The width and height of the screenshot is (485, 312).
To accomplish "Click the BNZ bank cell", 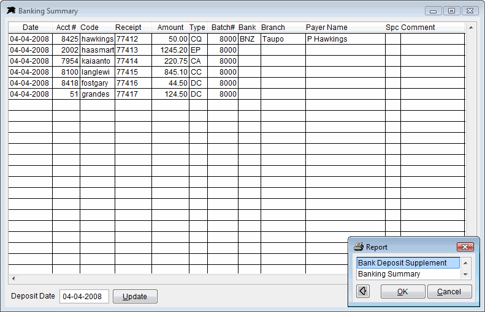I will click(x=250, y=39).
